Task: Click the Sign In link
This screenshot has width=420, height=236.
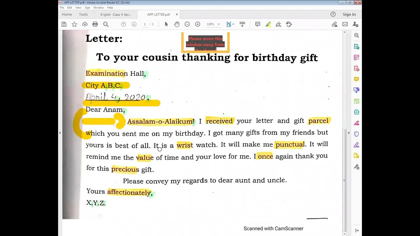Action: 349,14
